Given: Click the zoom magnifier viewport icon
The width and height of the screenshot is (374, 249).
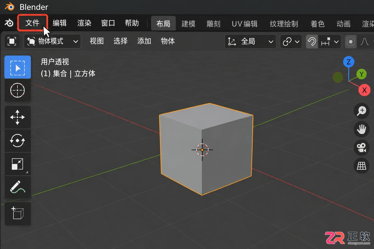Looking at the screenshot, I should click(362, 111).
